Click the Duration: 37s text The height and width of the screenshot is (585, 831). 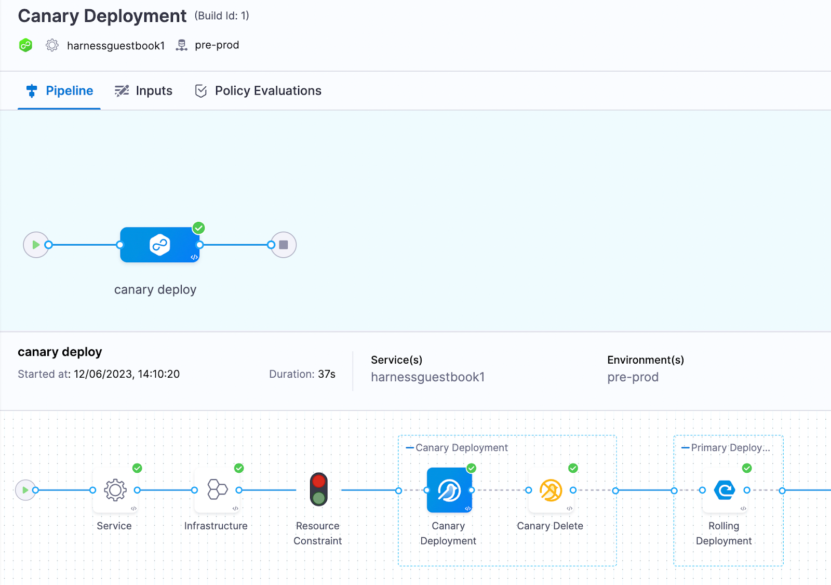tap(302, 374)
